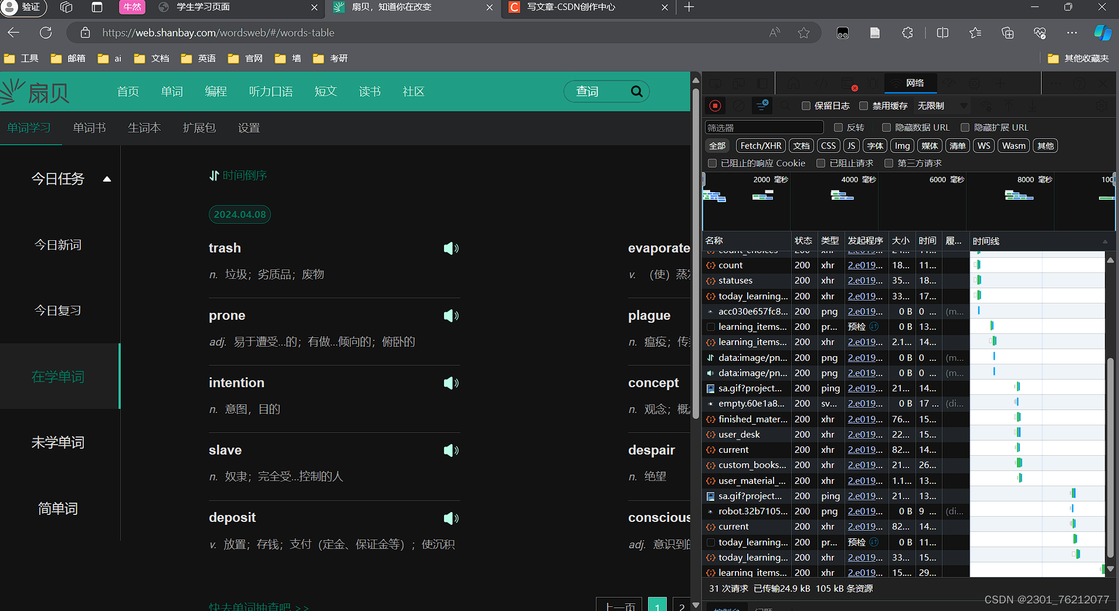Open the 无限制 throttling dropdown

(942, 105)
